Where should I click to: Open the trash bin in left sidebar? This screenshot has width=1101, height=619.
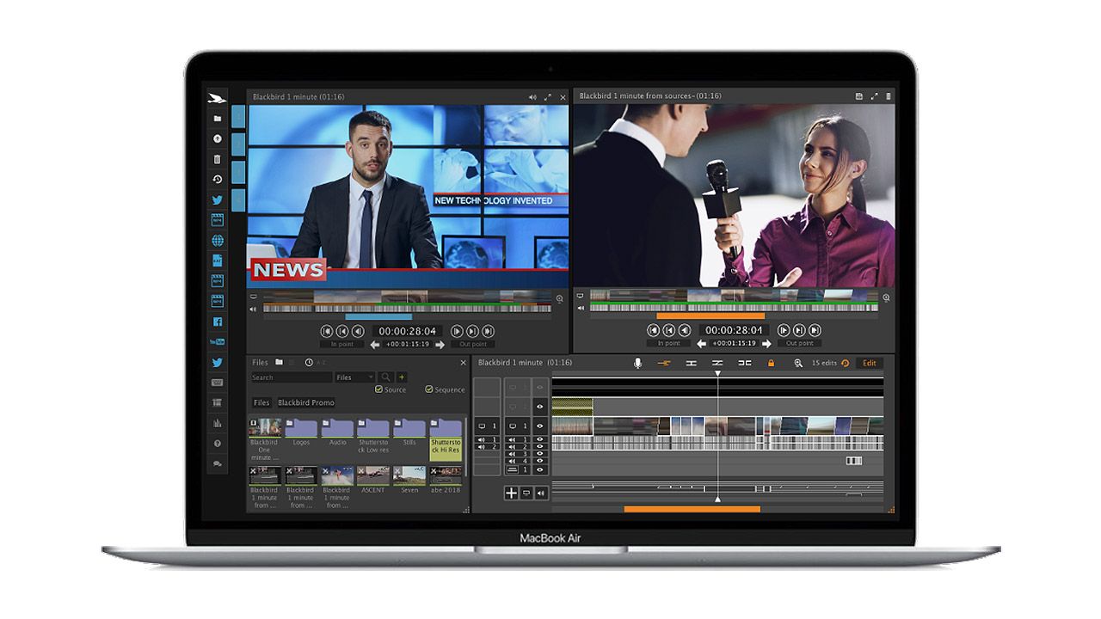218,159
